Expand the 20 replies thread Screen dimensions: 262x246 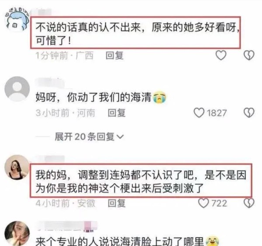click(89, 137)
